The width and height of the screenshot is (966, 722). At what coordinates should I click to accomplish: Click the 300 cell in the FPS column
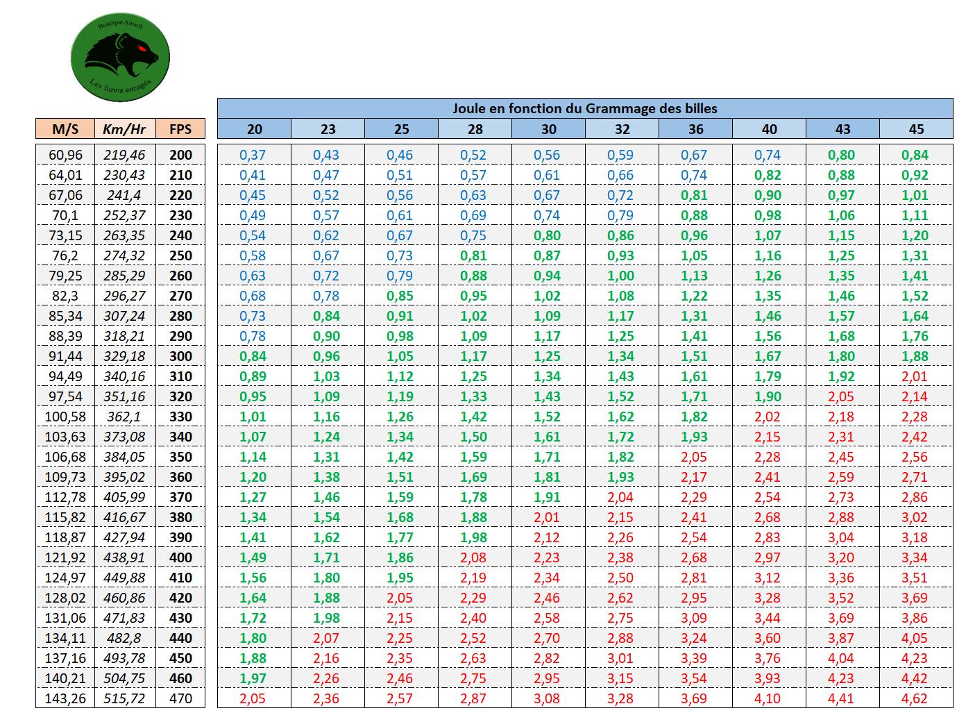pos(181,356)
